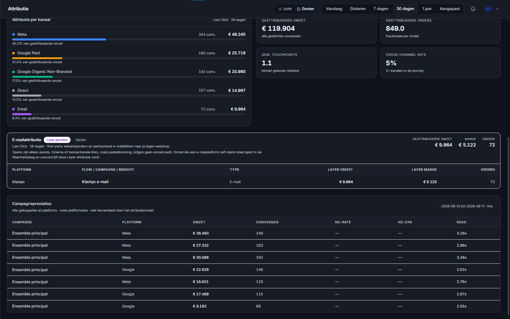This screenshot has height=319, width=510.
Task: Click the Gem. Touchpoints 1.1 card
Action: click(x=316, y=63)
